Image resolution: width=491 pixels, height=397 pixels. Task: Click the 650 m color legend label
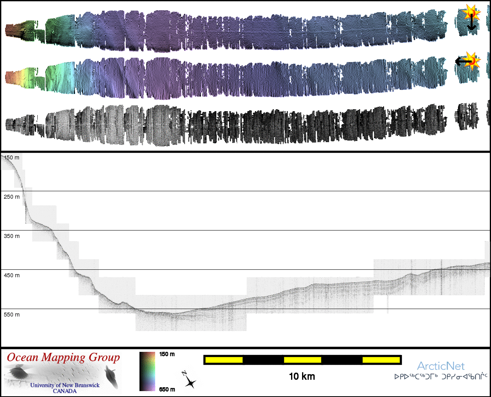(167, 389)
